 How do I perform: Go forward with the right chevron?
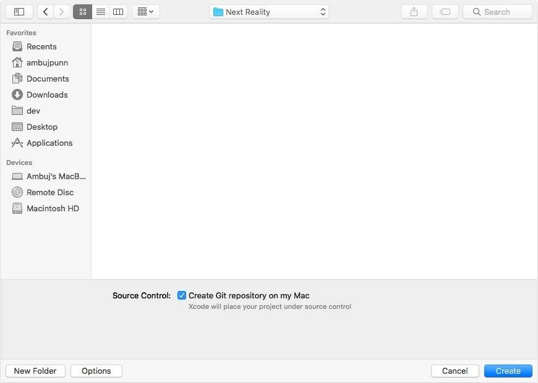tap(61, 12)
